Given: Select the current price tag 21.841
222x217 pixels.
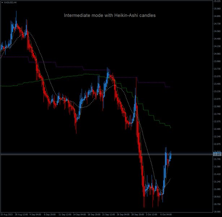Looking at the screenshot, I should tap(217, 154).
